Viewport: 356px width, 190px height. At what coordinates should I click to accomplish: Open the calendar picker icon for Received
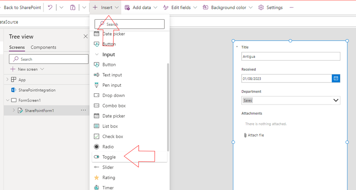[x=336, y=78]
